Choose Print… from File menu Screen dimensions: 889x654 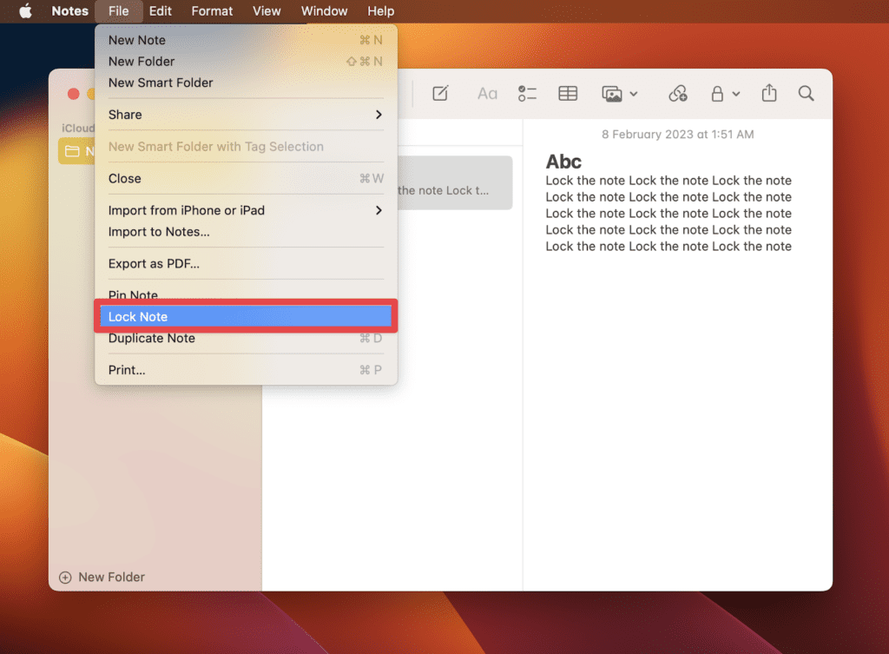pos(246,370)
